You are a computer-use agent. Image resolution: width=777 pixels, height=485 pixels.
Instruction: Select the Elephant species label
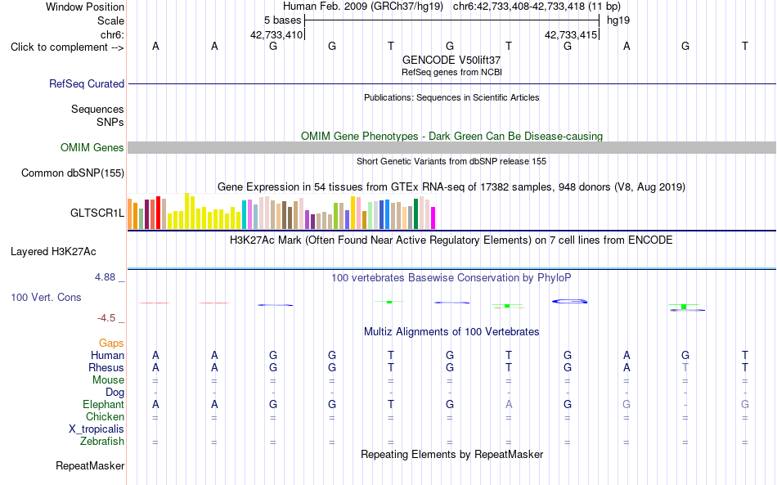103,404
